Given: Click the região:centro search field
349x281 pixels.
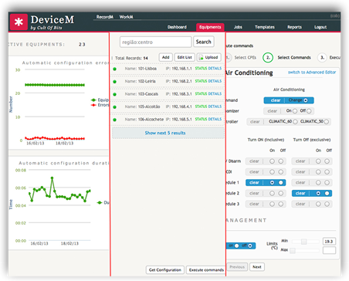Looking at the screenshot, I should pos(156,42).
